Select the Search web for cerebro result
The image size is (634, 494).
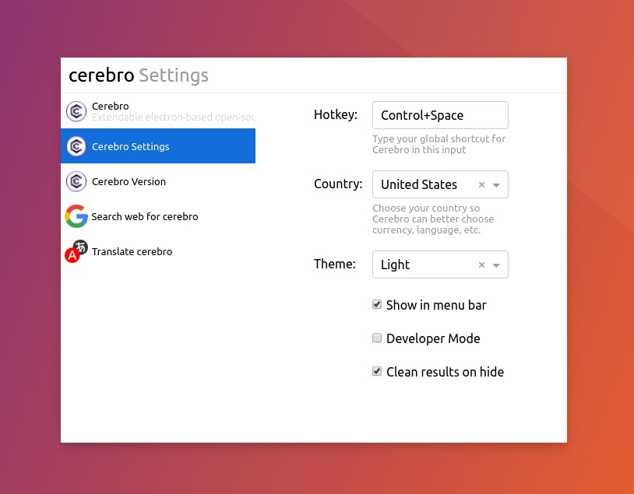[x=158, y=216]
